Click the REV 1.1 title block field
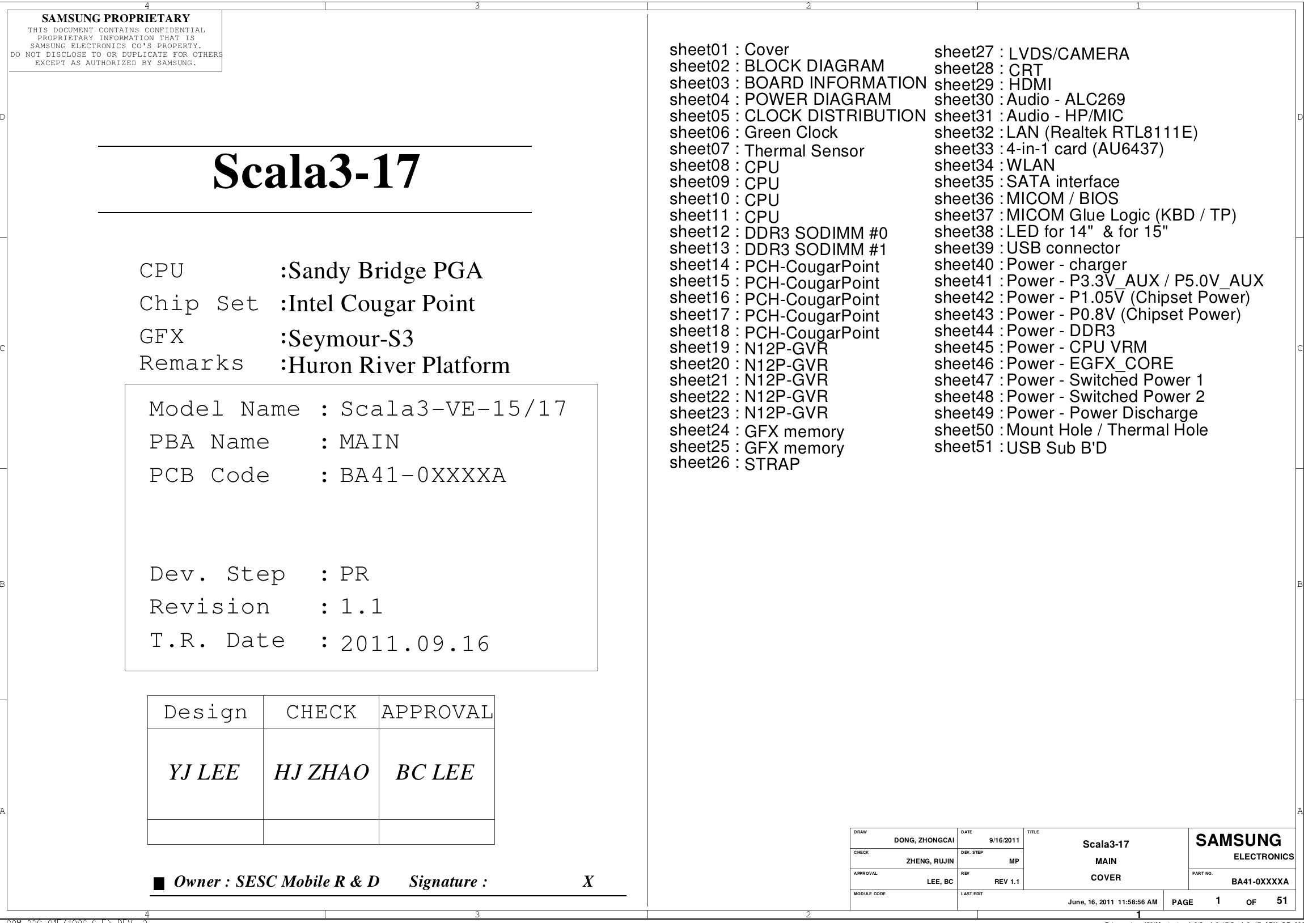Viewport: 1304px width, 923px height. coord(1006,882)
